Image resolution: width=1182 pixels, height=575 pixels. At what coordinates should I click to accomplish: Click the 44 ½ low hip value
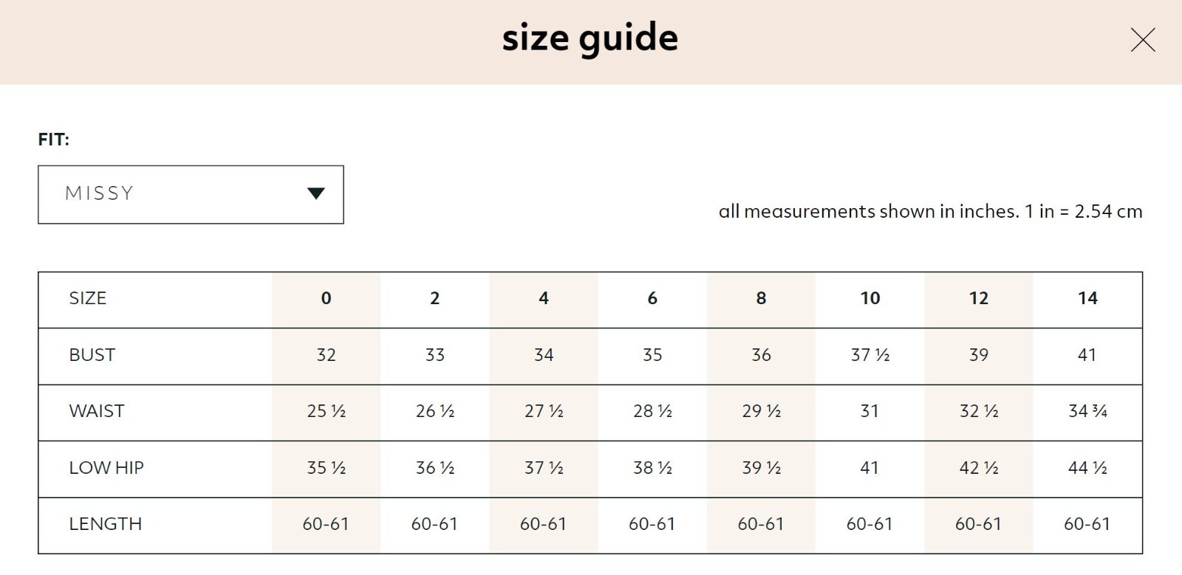1087,468
